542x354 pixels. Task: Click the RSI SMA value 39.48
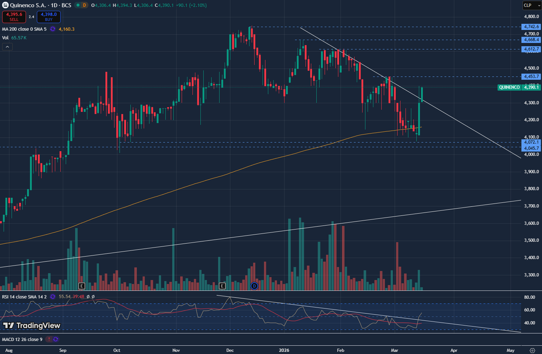(79, 296)
